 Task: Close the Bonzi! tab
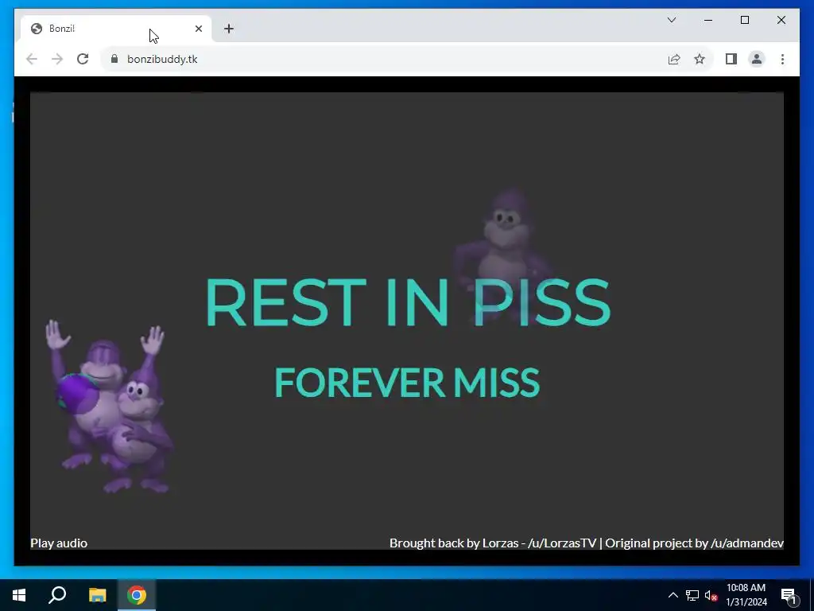click(x=198, y=29)
